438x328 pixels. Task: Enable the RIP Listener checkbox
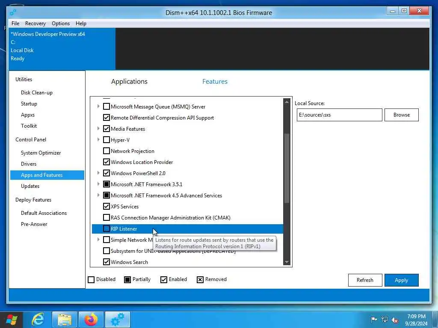106,229
